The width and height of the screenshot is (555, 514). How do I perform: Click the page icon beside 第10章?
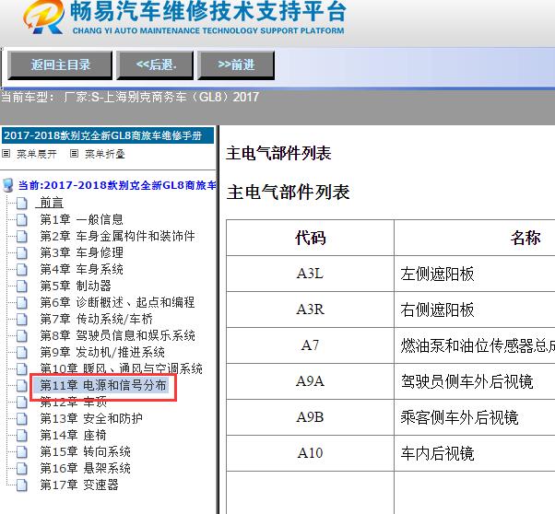point(22,369)
